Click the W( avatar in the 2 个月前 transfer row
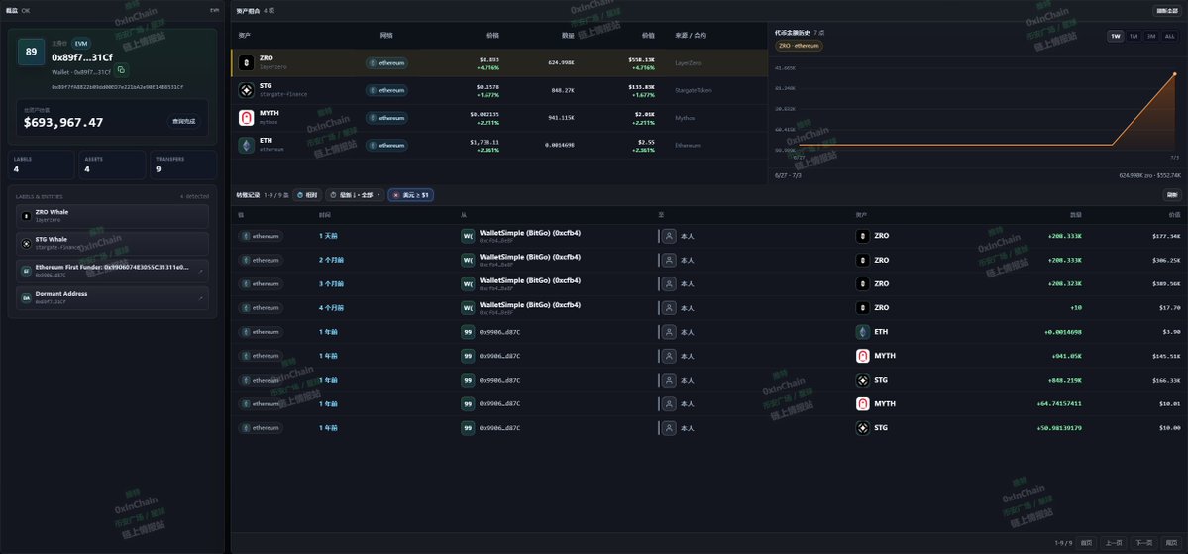 click(468, 260)
